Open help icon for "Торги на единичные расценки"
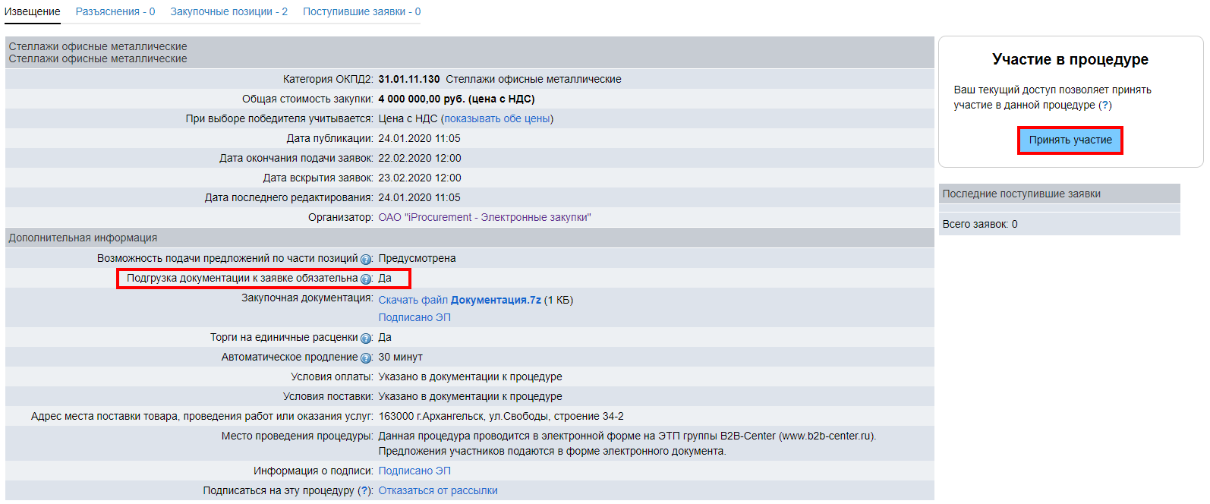 coord(366,339)
